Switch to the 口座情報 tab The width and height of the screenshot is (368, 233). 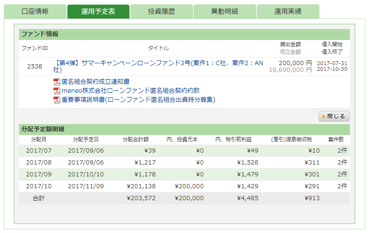(35, 11)
